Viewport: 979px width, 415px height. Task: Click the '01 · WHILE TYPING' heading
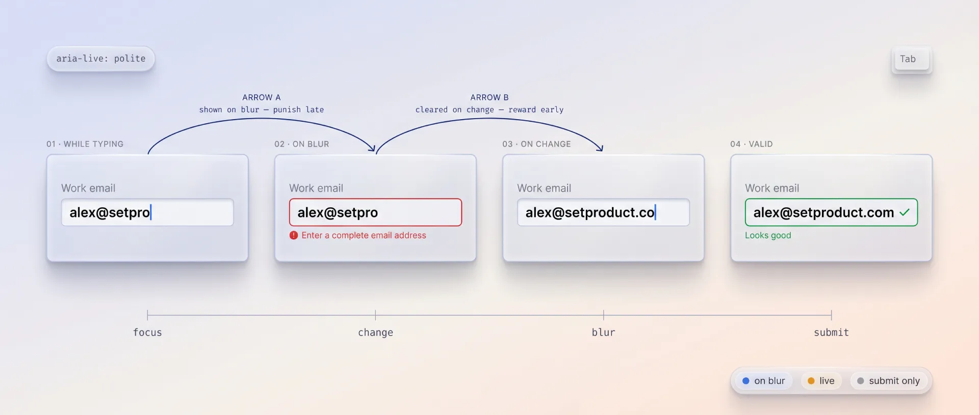coord(85,144)
